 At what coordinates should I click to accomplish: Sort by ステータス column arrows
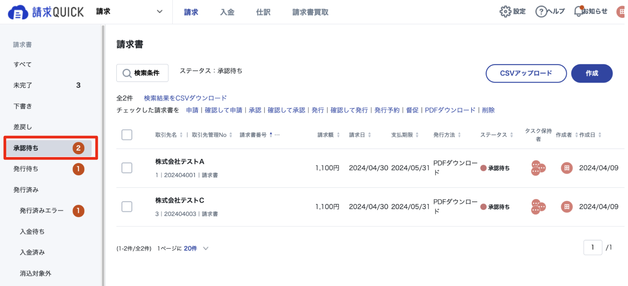click(x=512, y=135)
